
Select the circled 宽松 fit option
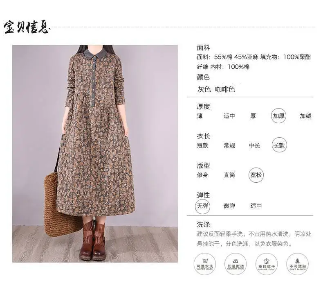(256, 175)
